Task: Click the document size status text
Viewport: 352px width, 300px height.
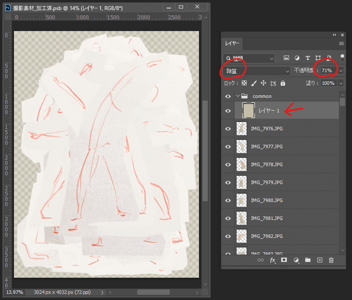Action: click(62, 293)
